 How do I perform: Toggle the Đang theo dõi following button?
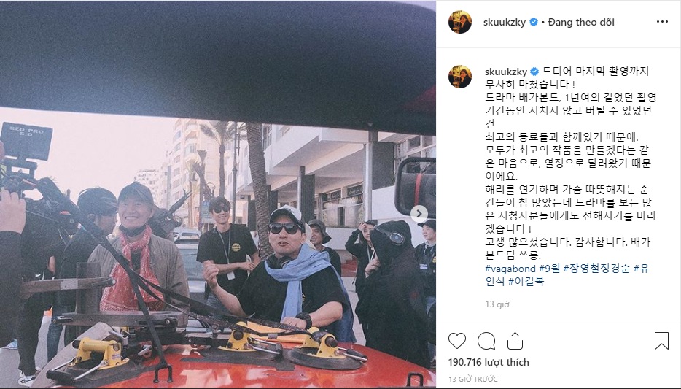581,22
